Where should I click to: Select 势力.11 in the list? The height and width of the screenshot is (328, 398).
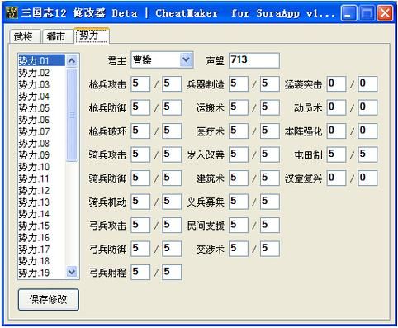[x=41, y=178]
